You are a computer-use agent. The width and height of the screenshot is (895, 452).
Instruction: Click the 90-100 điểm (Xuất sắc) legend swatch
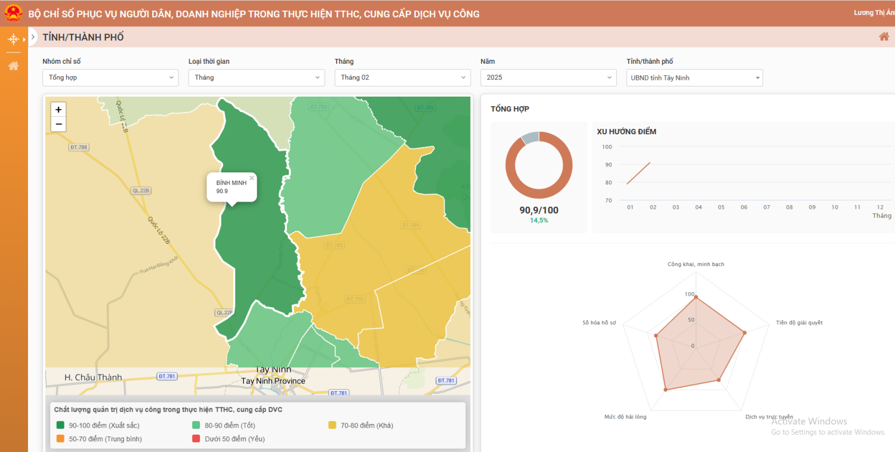click(x=60, y=425)
